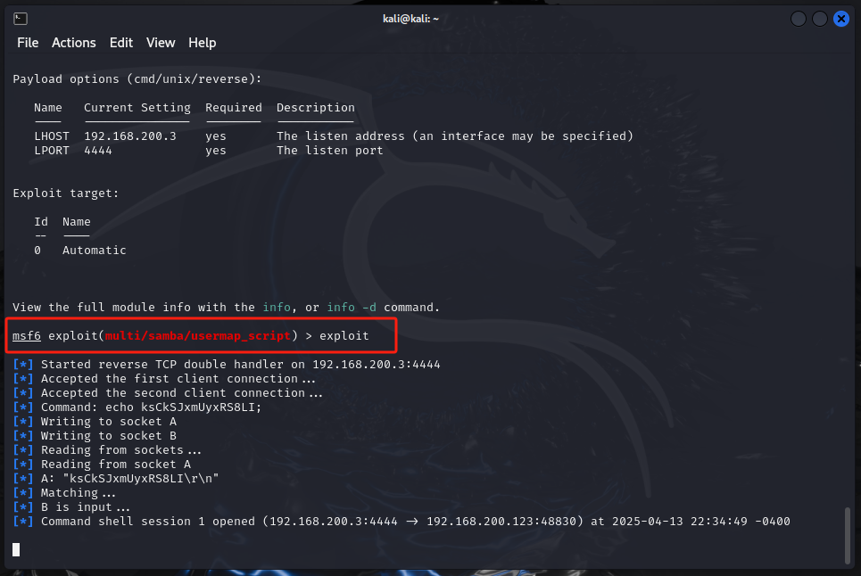
Task: Click the 'Matching...' output line
Action: pyautogui.click(x=64, y=492)
